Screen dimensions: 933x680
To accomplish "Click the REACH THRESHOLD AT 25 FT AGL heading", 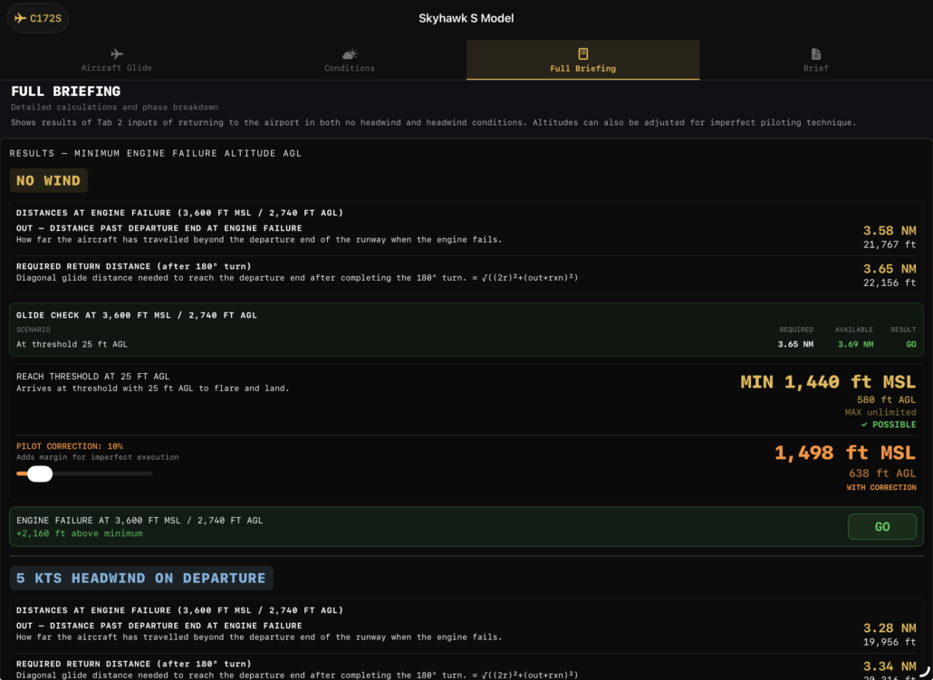I will click(92, 376).
